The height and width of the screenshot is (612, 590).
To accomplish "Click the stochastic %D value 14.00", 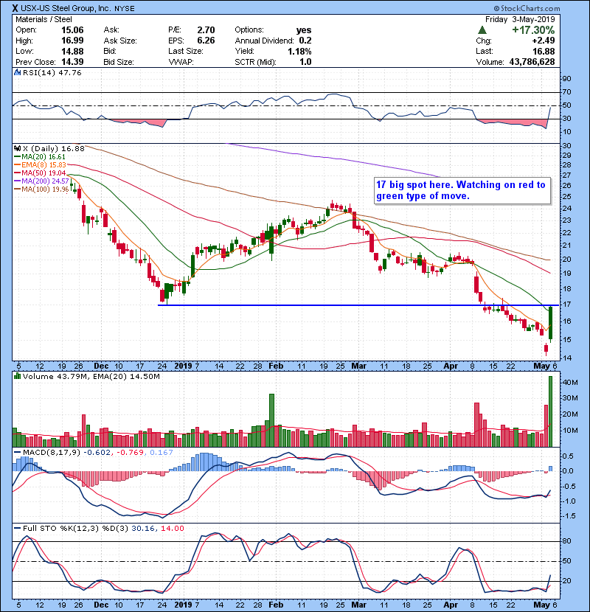I will (172, 529).
